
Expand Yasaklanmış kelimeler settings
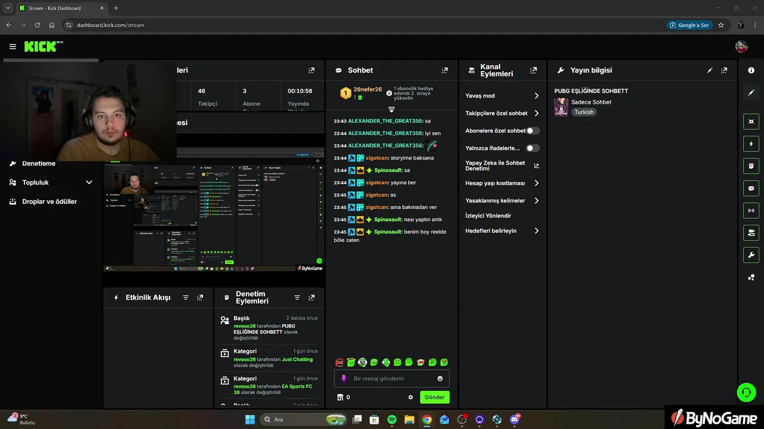536,201
